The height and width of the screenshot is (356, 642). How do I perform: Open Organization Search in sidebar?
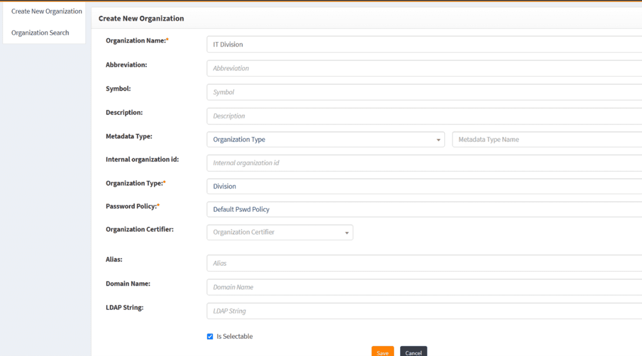click(x=40, y=33)
